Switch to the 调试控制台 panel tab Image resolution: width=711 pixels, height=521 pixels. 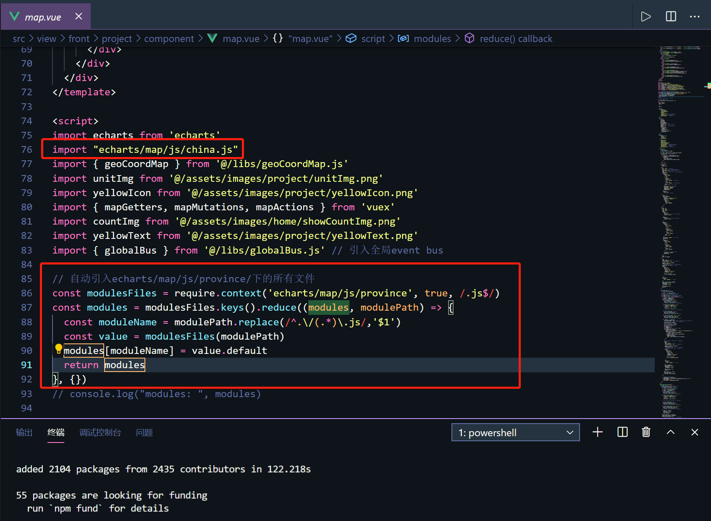pyautogui.click(x=100, y=432)
